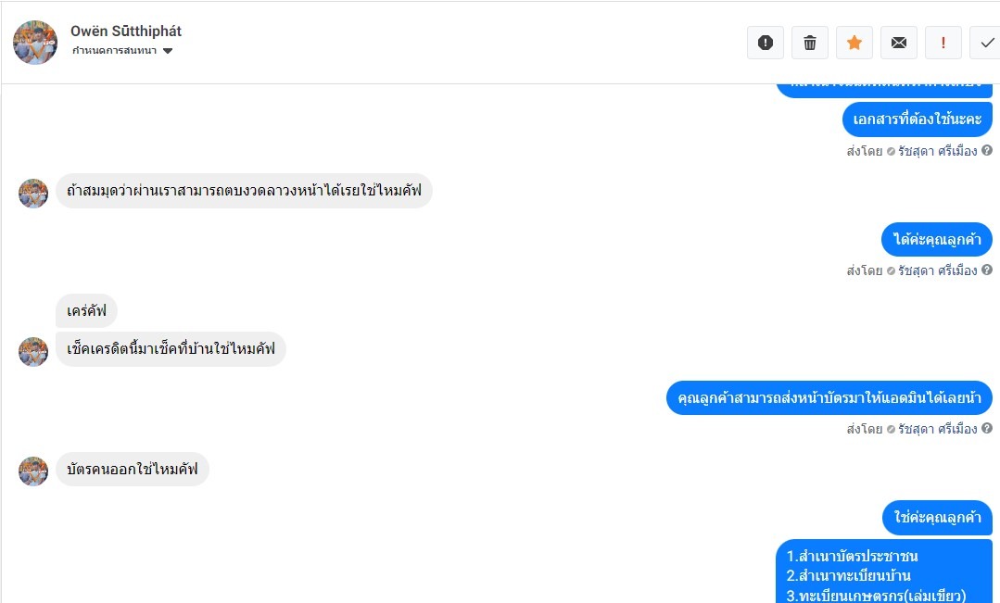This screenshot has height=603, width=1000.
Task: Open Owën Sūtthiphát profile name
Action: (x=126, y=31)
